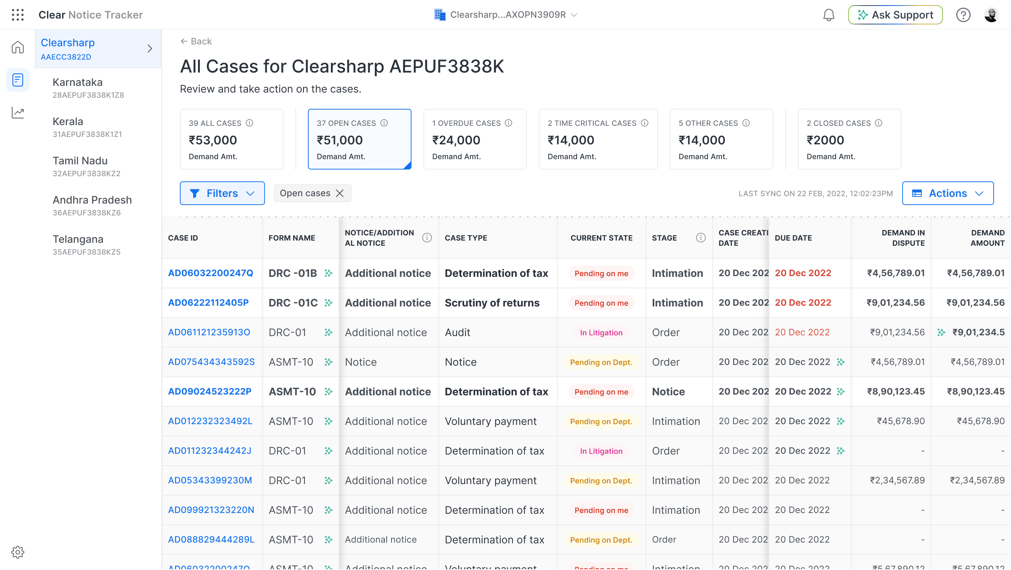Open user profile avatar
The width and height of the screenshot is (1011, 570).
click(991, 15)
